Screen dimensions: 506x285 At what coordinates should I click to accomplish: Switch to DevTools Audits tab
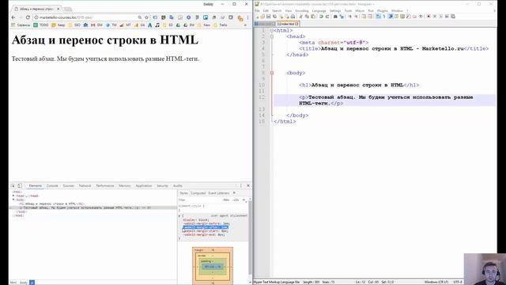pos(177,186)
